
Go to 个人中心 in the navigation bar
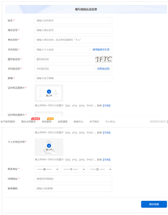click(x=110, y=122)
